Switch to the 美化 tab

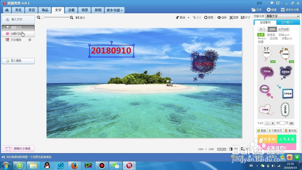[18, 10]
